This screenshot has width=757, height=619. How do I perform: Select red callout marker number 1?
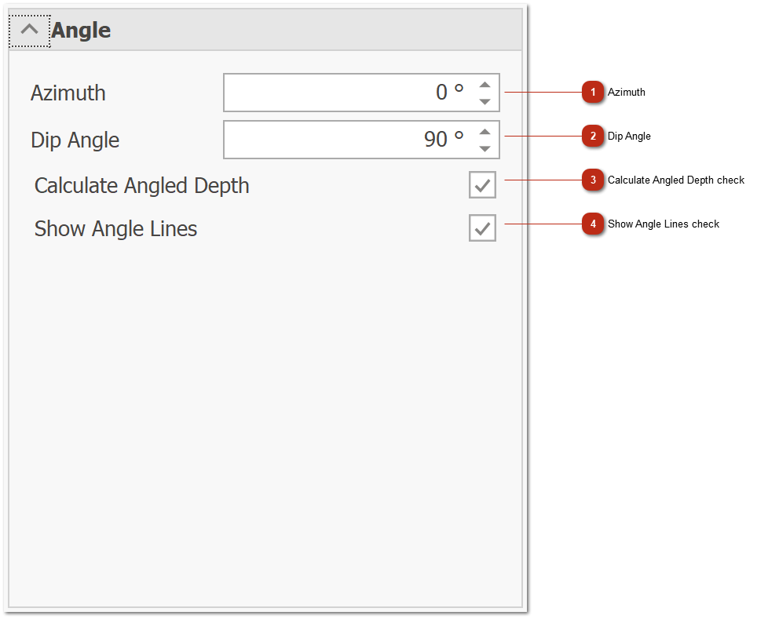(593, 93)
